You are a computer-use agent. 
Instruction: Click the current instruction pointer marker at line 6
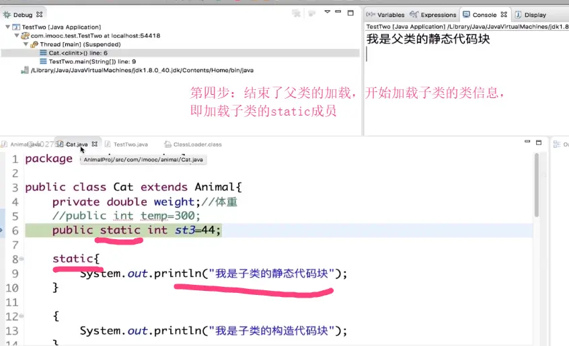click(x=1, y=230)
